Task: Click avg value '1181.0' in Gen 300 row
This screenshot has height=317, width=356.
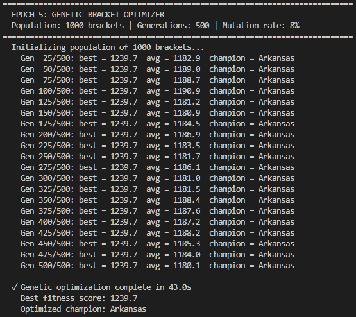Action: pos(187,178)
